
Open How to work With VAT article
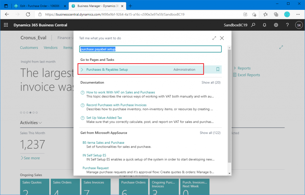pos(121,92)
